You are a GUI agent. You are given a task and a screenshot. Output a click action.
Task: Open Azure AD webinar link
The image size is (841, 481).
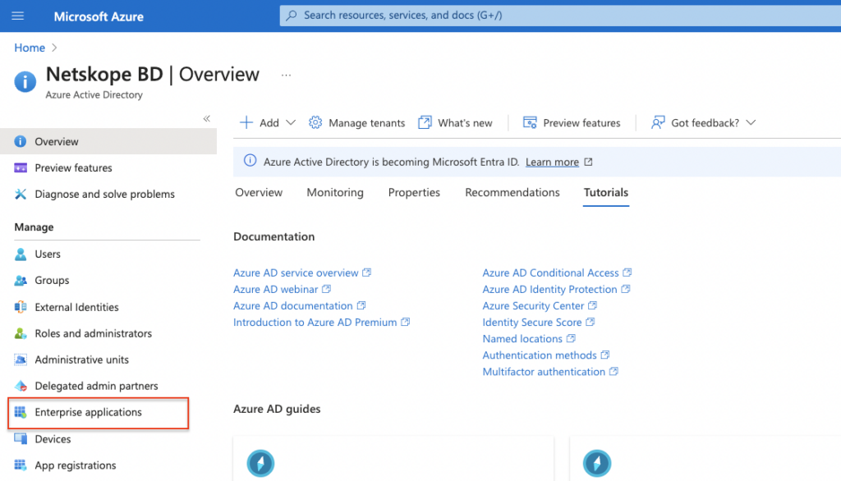[x=276, y=290]
